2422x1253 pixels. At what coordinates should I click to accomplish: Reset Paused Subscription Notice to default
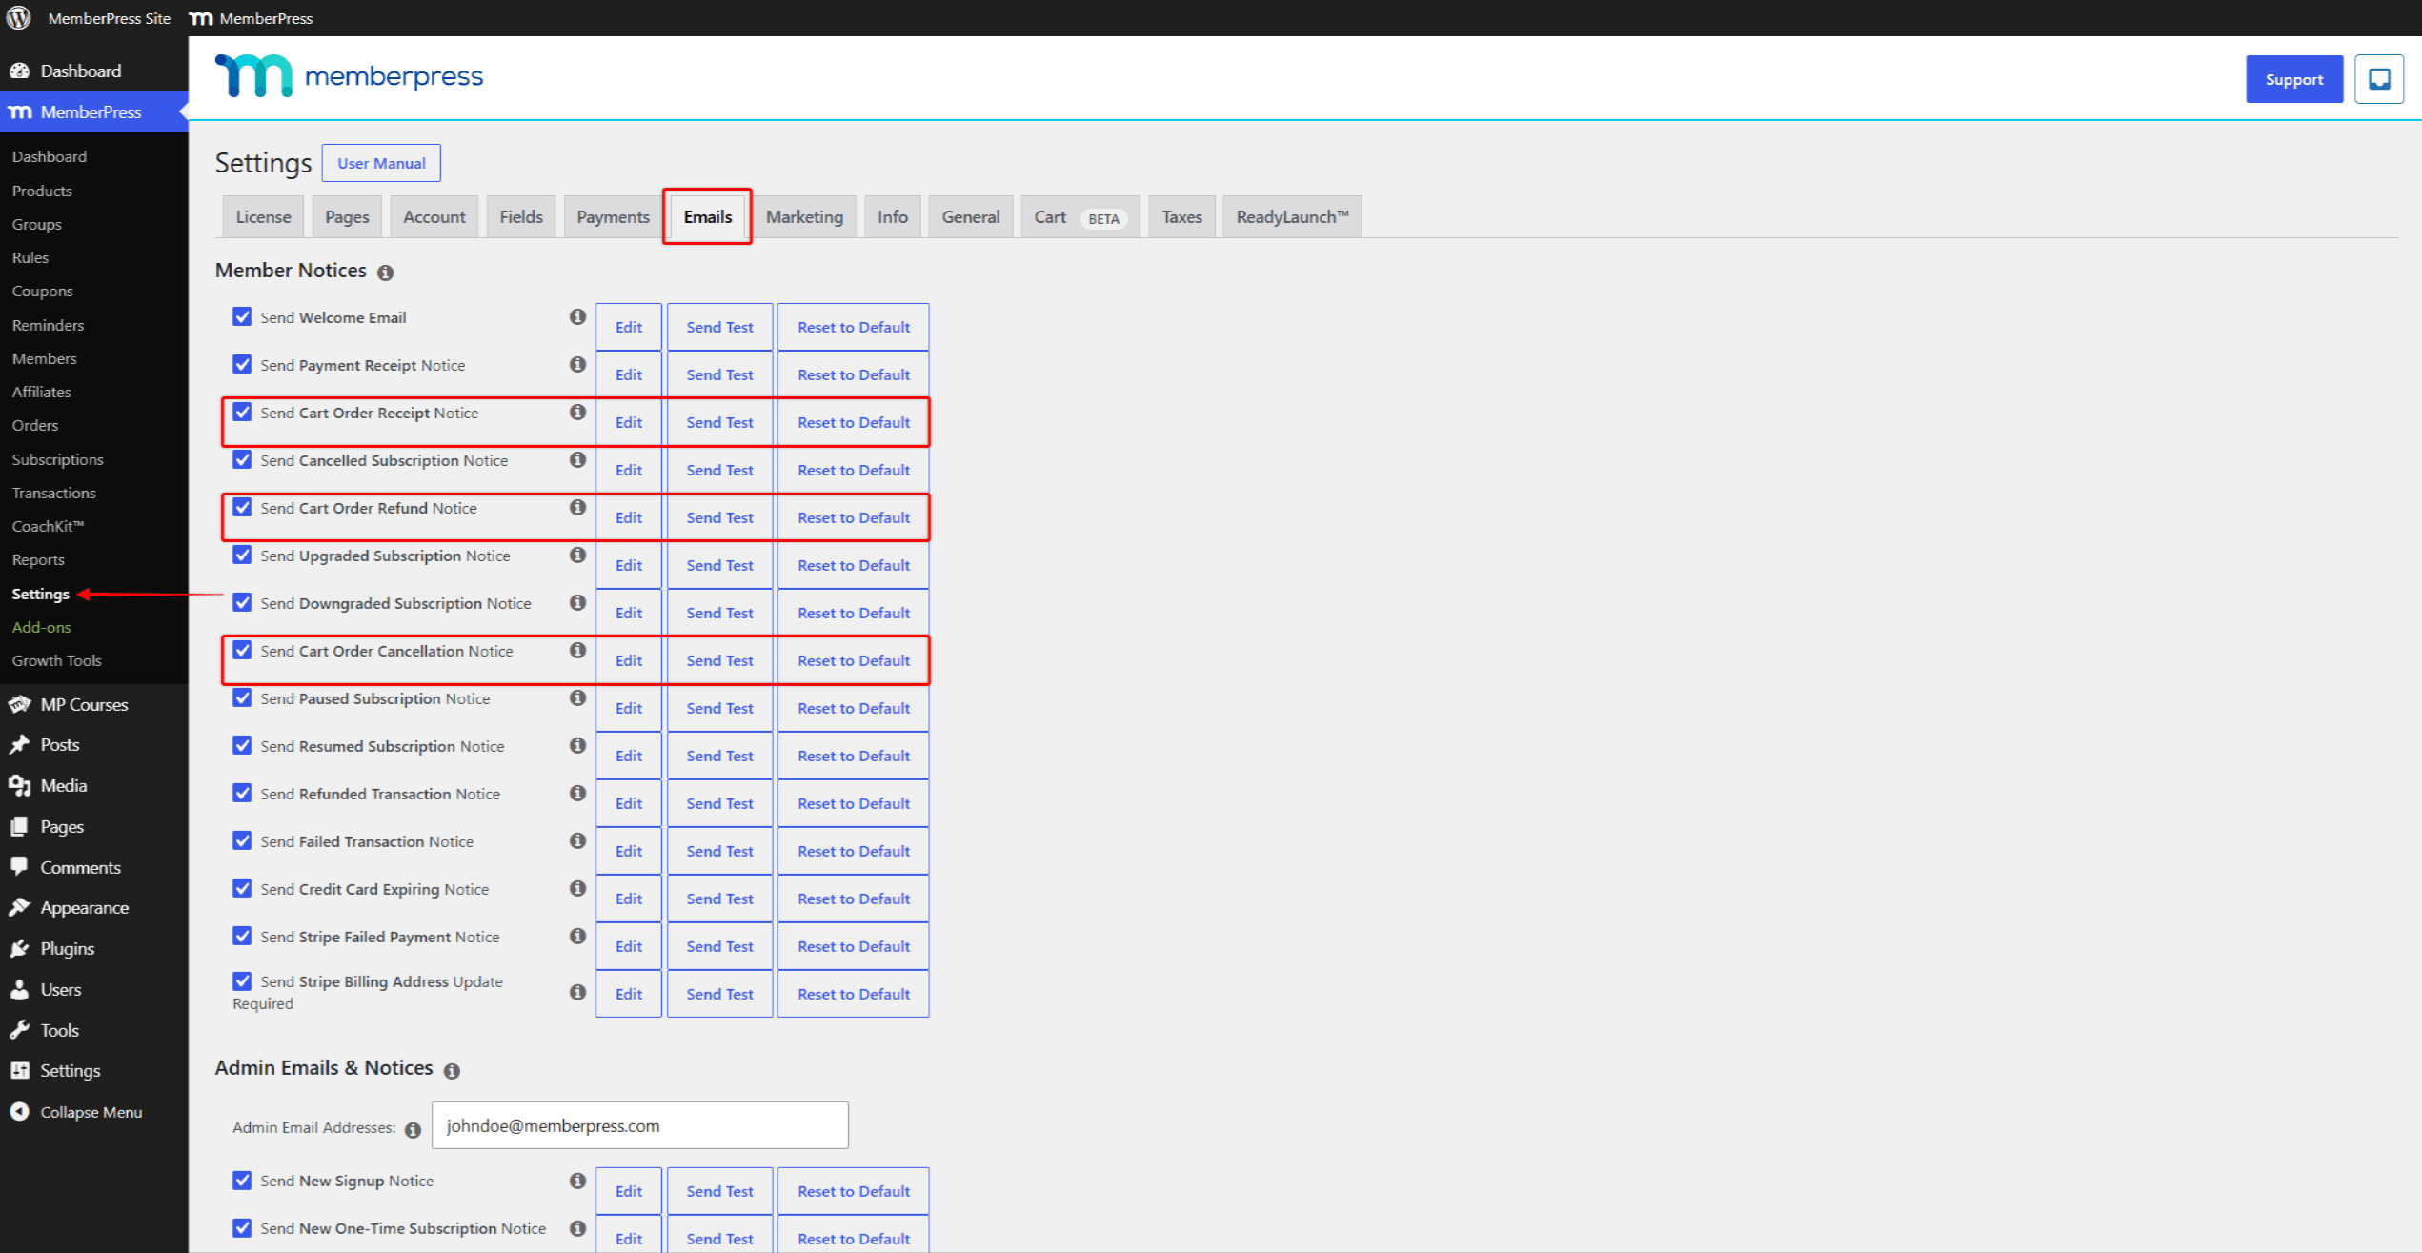pos(854,708)
